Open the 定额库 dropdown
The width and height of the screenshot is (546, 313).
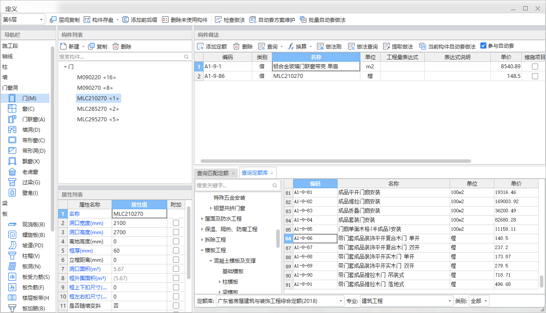pyautogui.click(x=280, y=301)
